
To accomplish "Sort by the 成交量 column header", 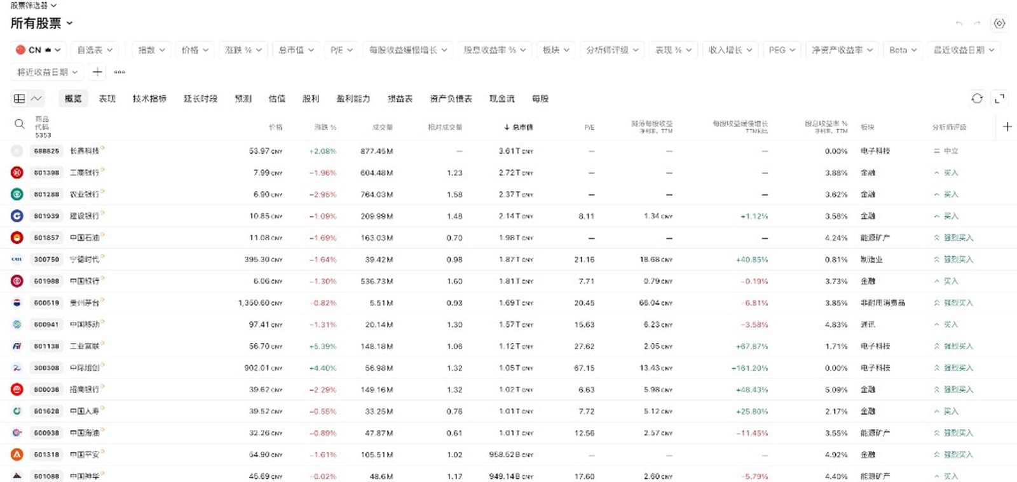I will [383, 127].
